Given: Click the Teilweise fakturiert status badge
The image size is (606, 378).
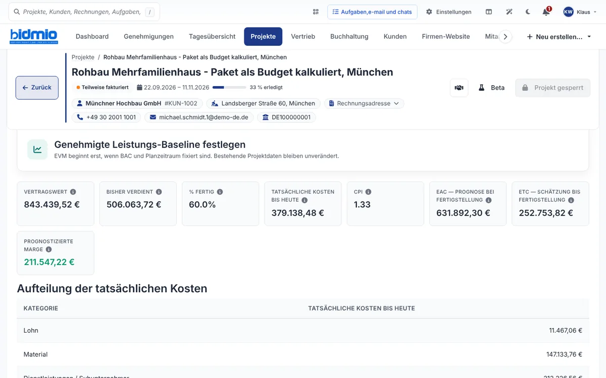Looking at the screenshot, I should click(103, 87).
